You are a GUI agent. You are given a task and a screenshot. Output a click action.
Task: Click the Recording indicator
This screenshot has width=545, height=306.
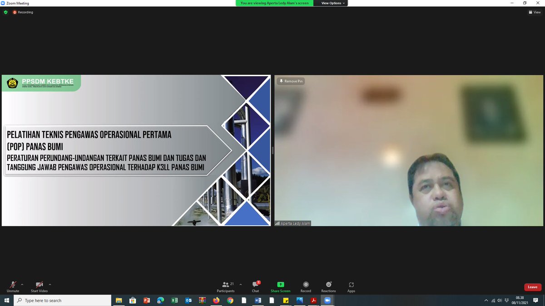pyautogui.click(x=23, y=12)
